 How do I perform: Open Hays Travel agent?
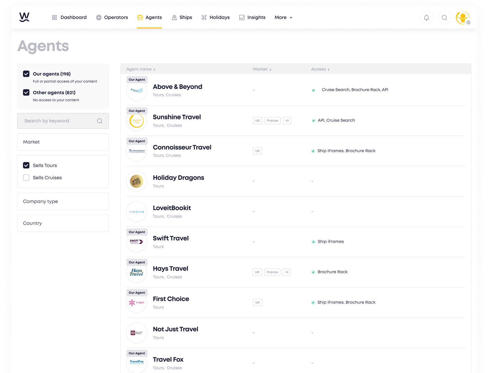[170, 269]
